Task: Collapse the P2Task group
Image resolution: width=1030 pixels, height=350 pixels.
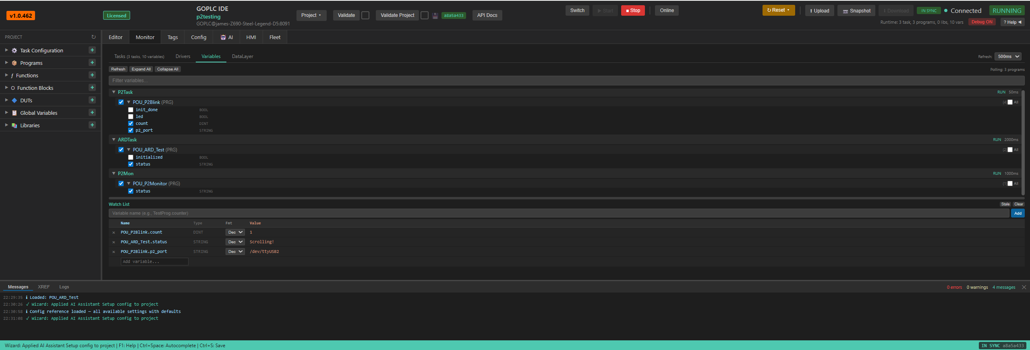Action: [x=114, y=92]
